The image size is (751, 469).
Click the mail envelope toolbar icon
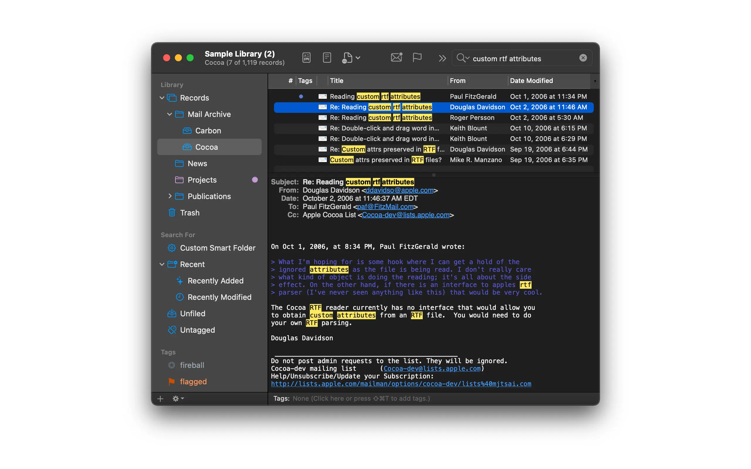click(x=396, y=57)
